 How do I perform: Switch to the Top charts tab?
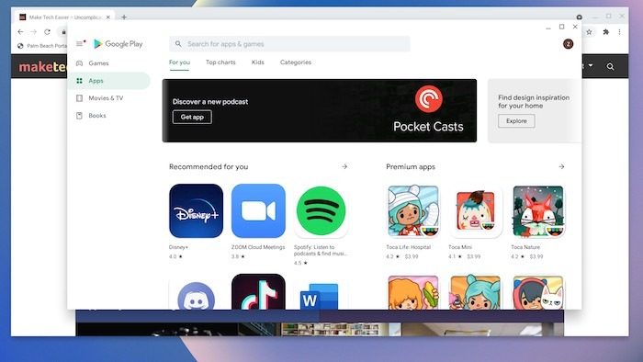pos(220,62)
